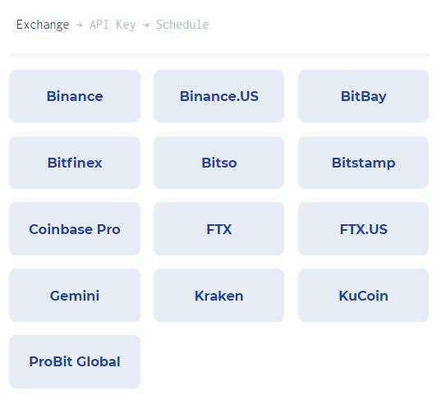Open the Exchange step in breadcrumb
Screen dimensions: 437x400
point(43,25)
